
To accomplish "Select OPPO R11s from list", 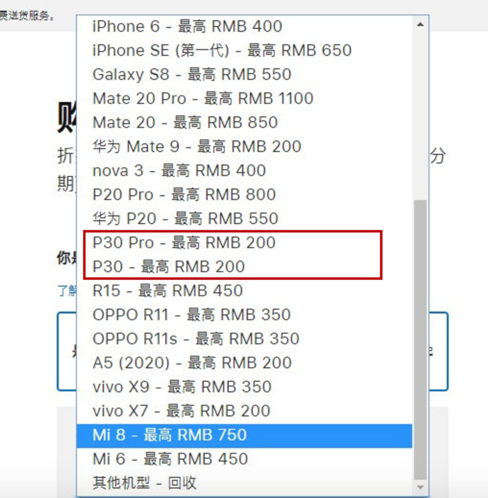I will tap(245, 339).
